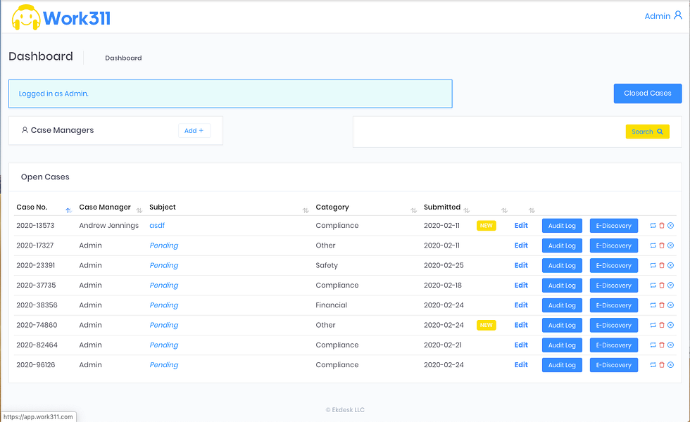This screenshot has height=422, width=690.
Task: Open E-Discovery for case 2020-17327
Action: point(614,245)
